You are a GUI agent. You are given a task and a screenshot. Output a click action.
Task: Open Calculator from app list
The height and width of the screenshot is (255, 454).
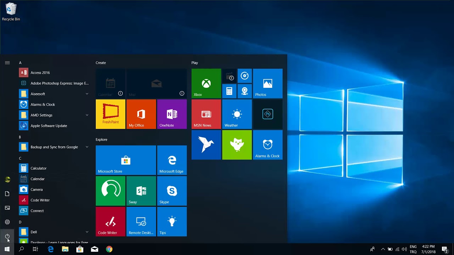(54, 168)
